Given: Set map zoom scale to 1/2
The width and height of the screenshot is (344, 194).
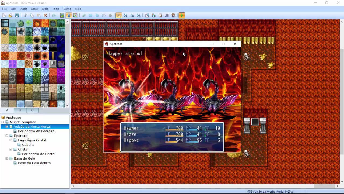Looking at the screenshot, I should click(x=125, y=15).
